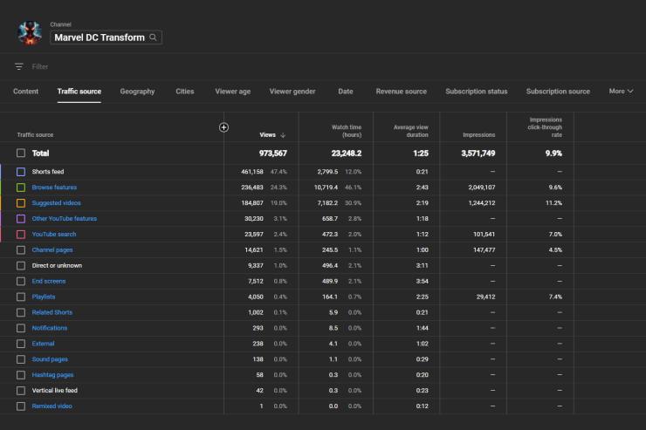Toggle the Total row checkbox

pyautogui.click(x=21, y=153)
